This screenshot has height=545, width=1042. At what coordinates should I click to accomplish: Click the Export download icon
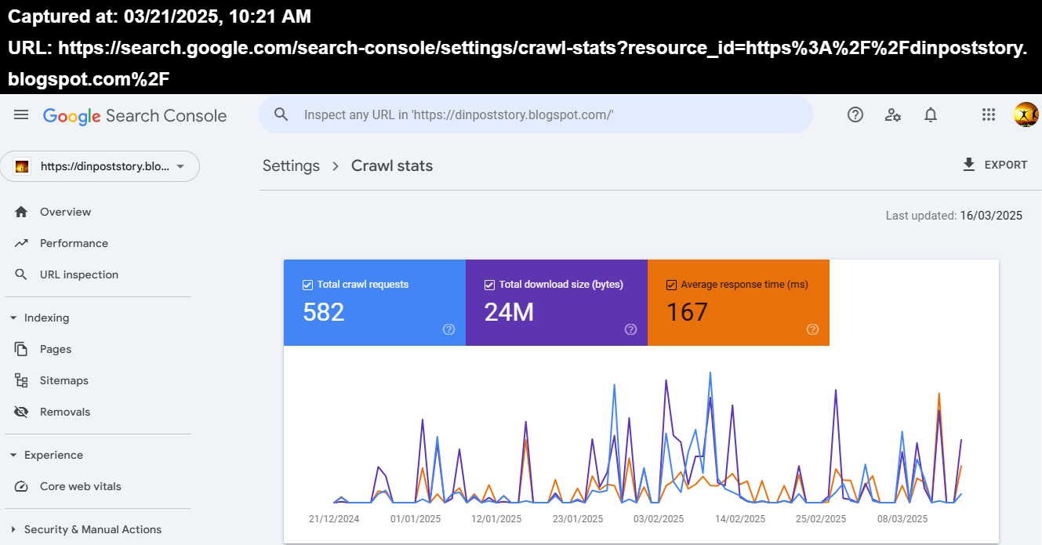tap(969, 165)
